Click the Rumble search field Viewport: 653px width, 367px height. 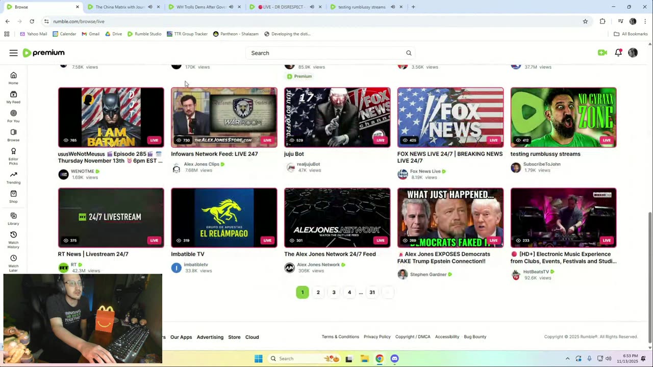pyautogui.click(x=325, y=53)
